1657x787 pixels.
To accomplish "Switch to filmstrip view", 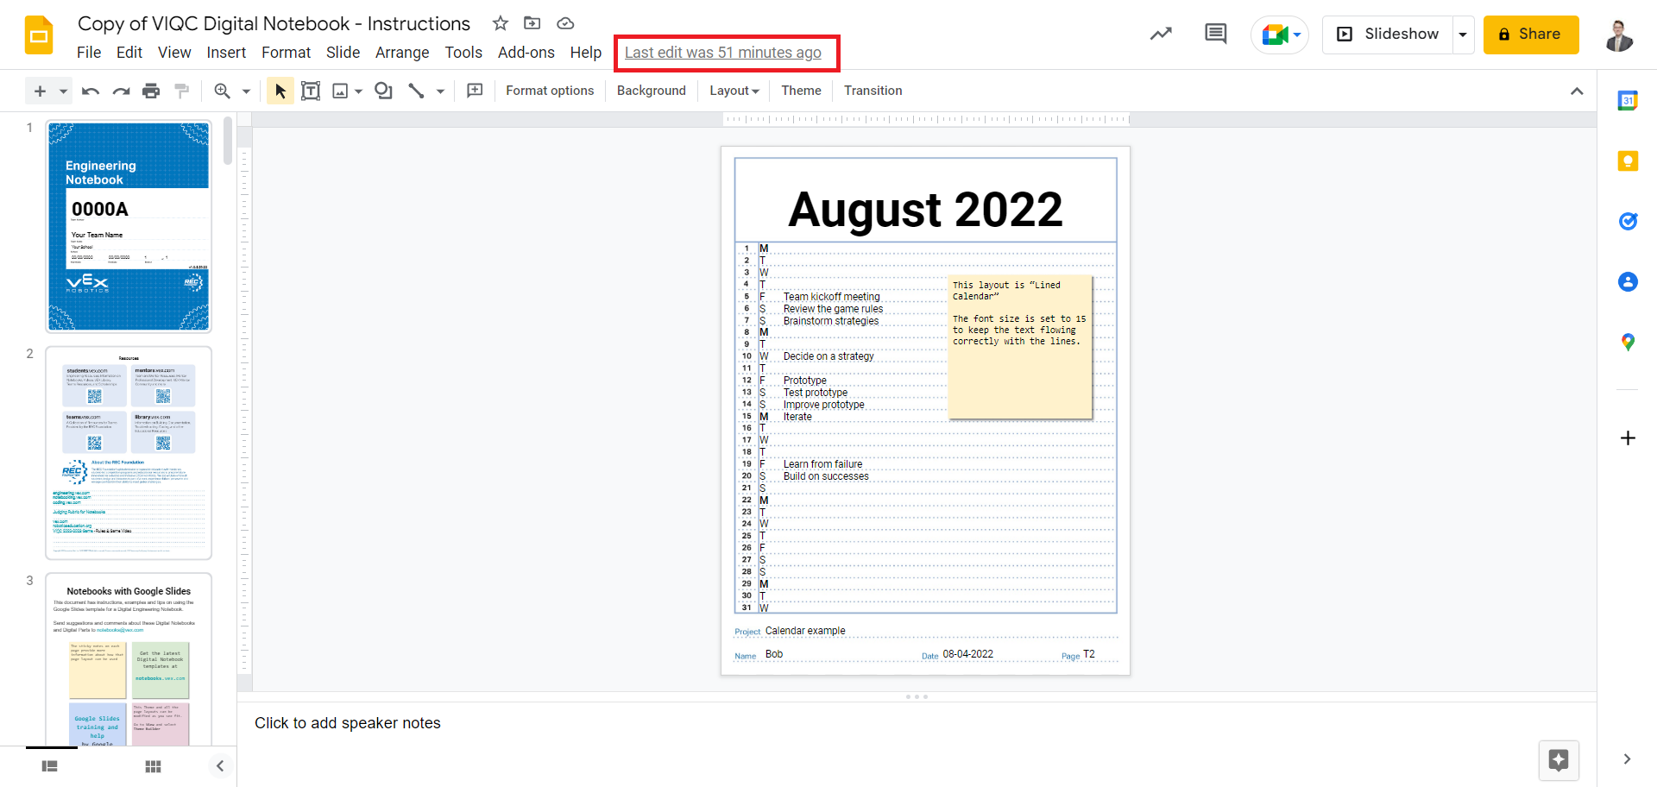I will coord(50,766).
